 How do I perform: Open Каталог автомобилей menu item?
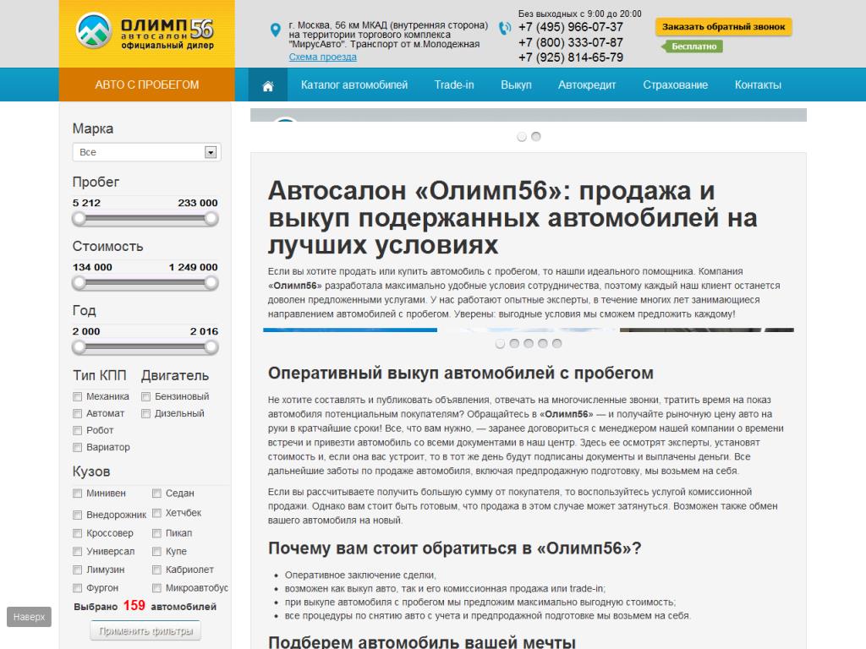point(354,85)
